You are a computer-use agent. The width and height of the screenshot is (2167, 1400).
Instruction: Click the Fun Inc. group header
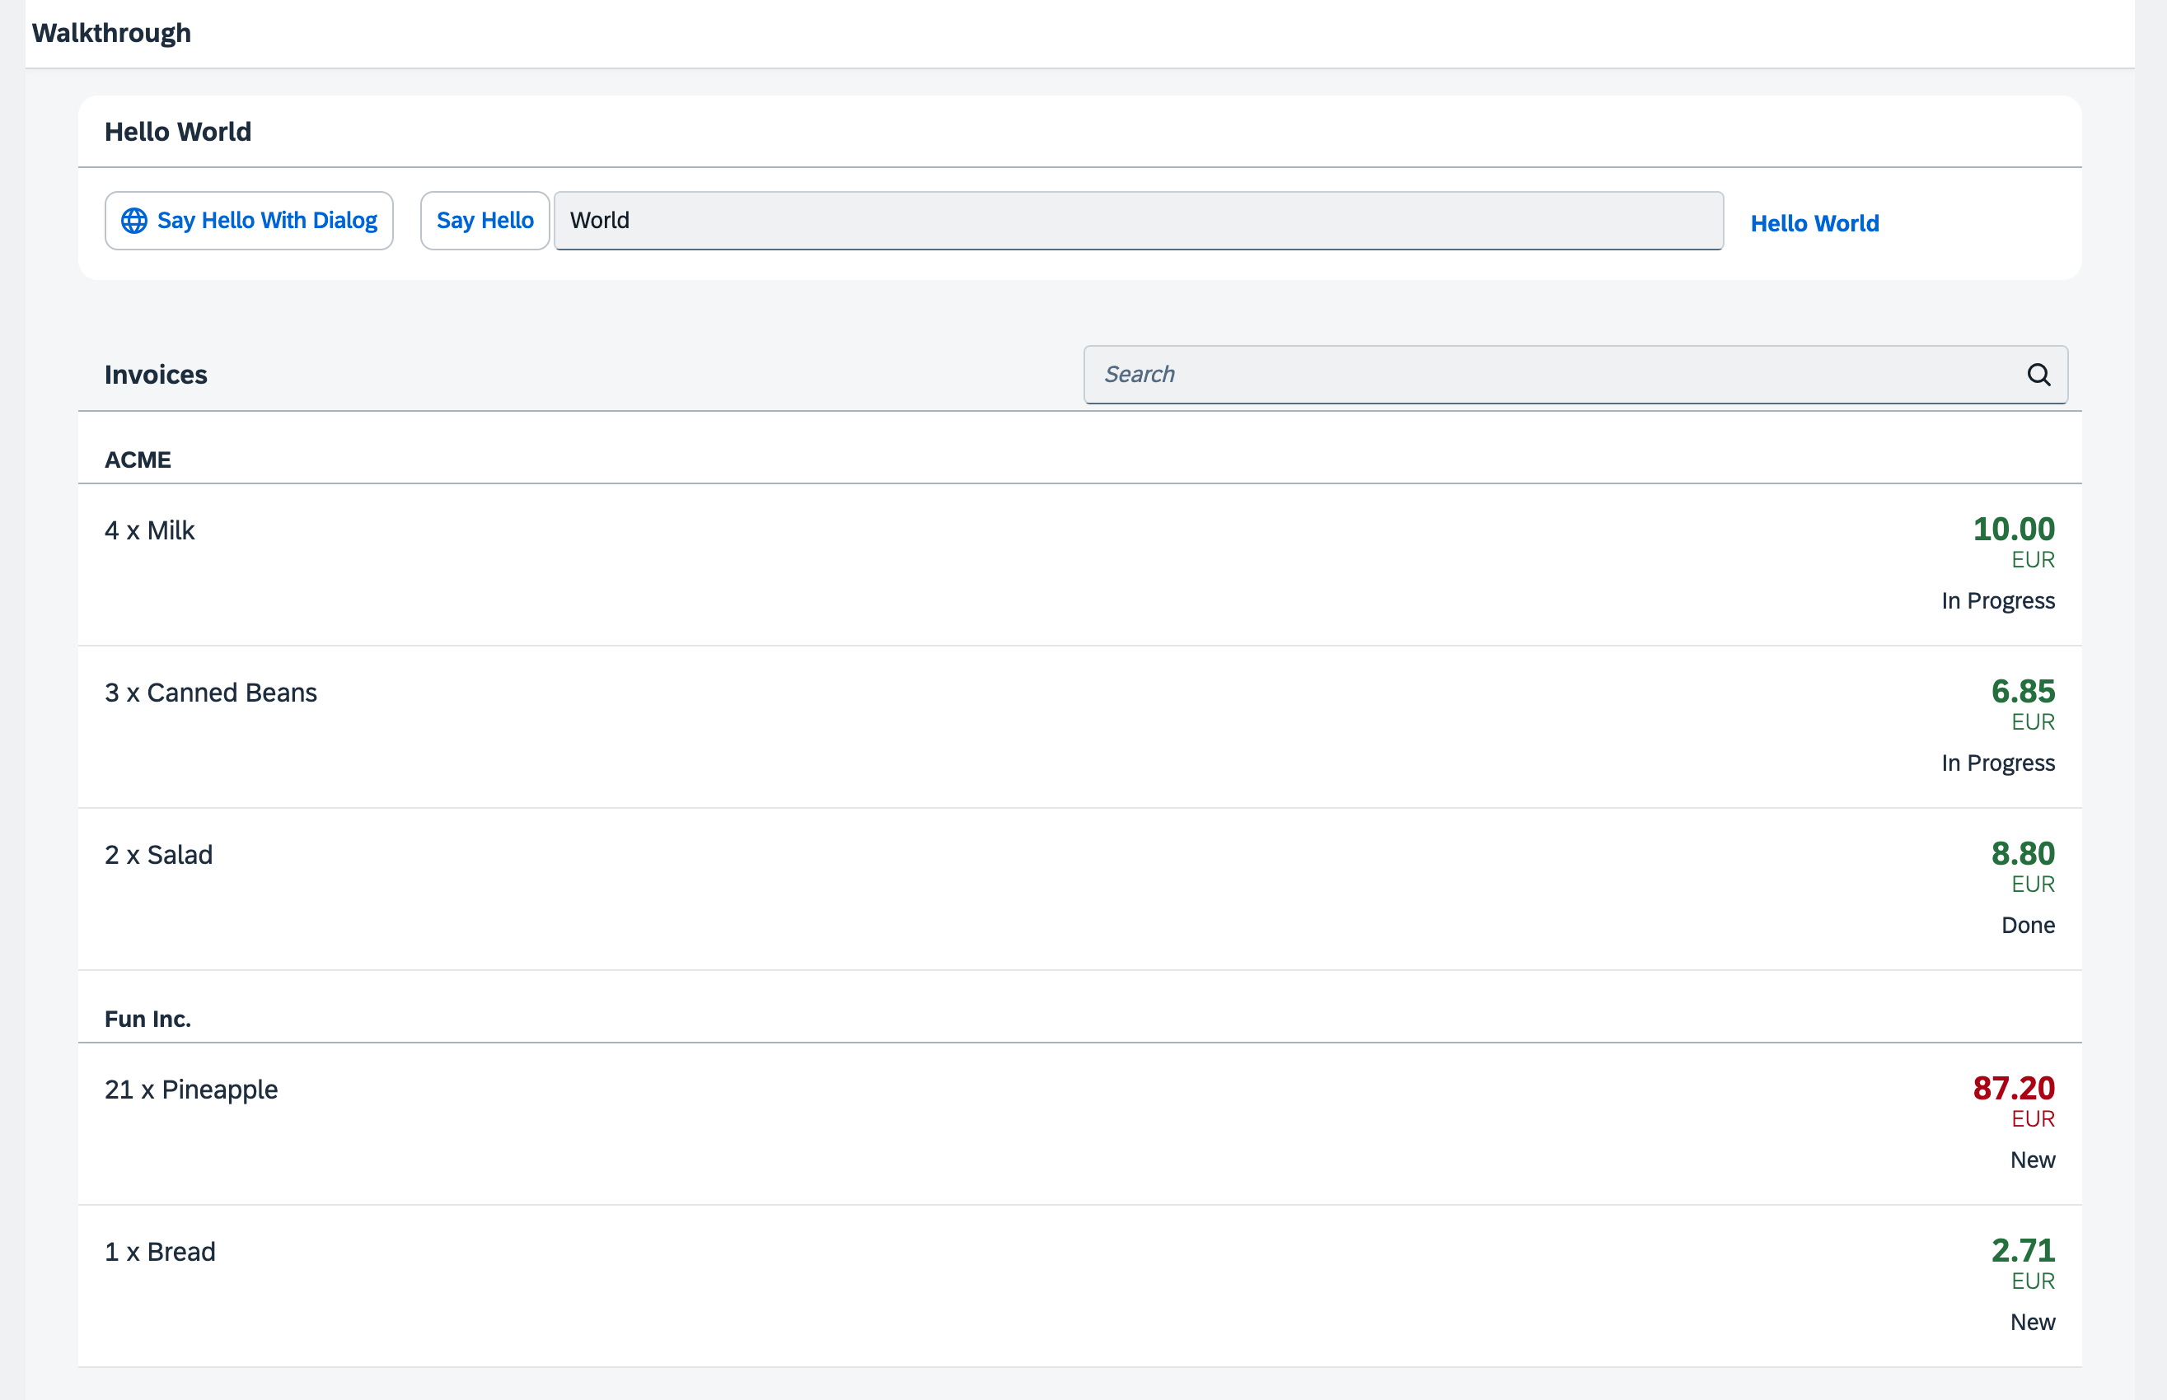pyautogui.click(x=147, y=1018)
